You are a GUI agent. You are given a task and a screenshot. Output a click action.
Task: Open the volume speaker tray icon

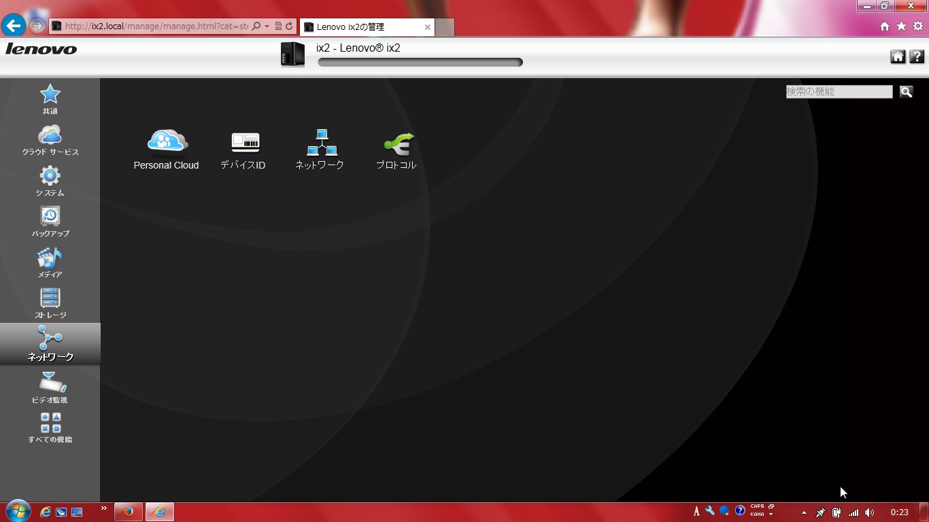[869, 512]
